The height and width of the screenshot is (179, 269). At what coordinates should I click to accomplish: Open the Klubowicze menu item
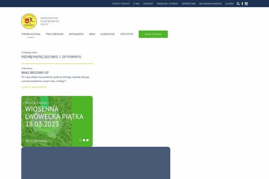[x=108, y=34]
